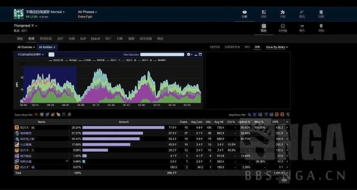The width and height of the screenshot is (357, 190).
Task: Click the gear settings icon above graph
Action: pyautogui.click(x=189, y=55)
